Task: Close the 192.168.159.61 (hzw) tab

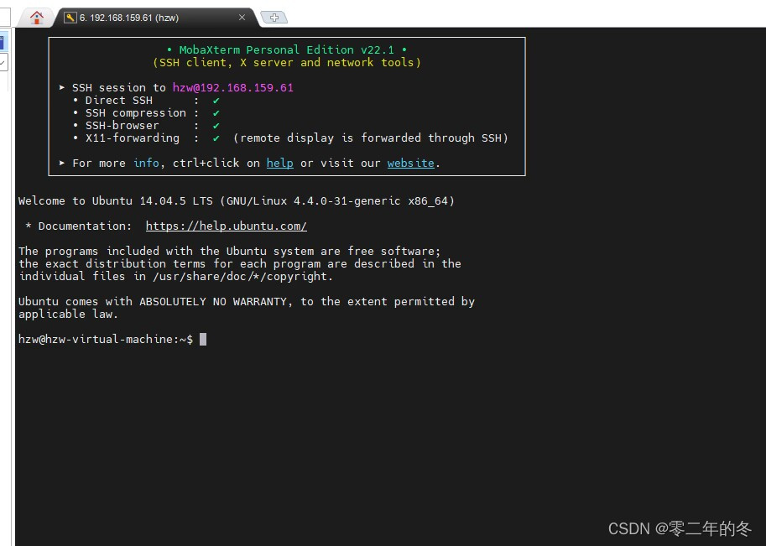Action: (x=242, y=17)
